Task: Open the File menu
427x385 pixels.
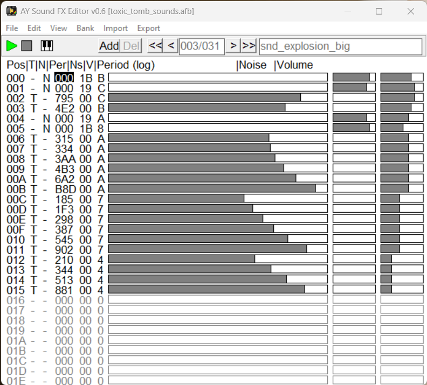Action: [x=12, y=29]
